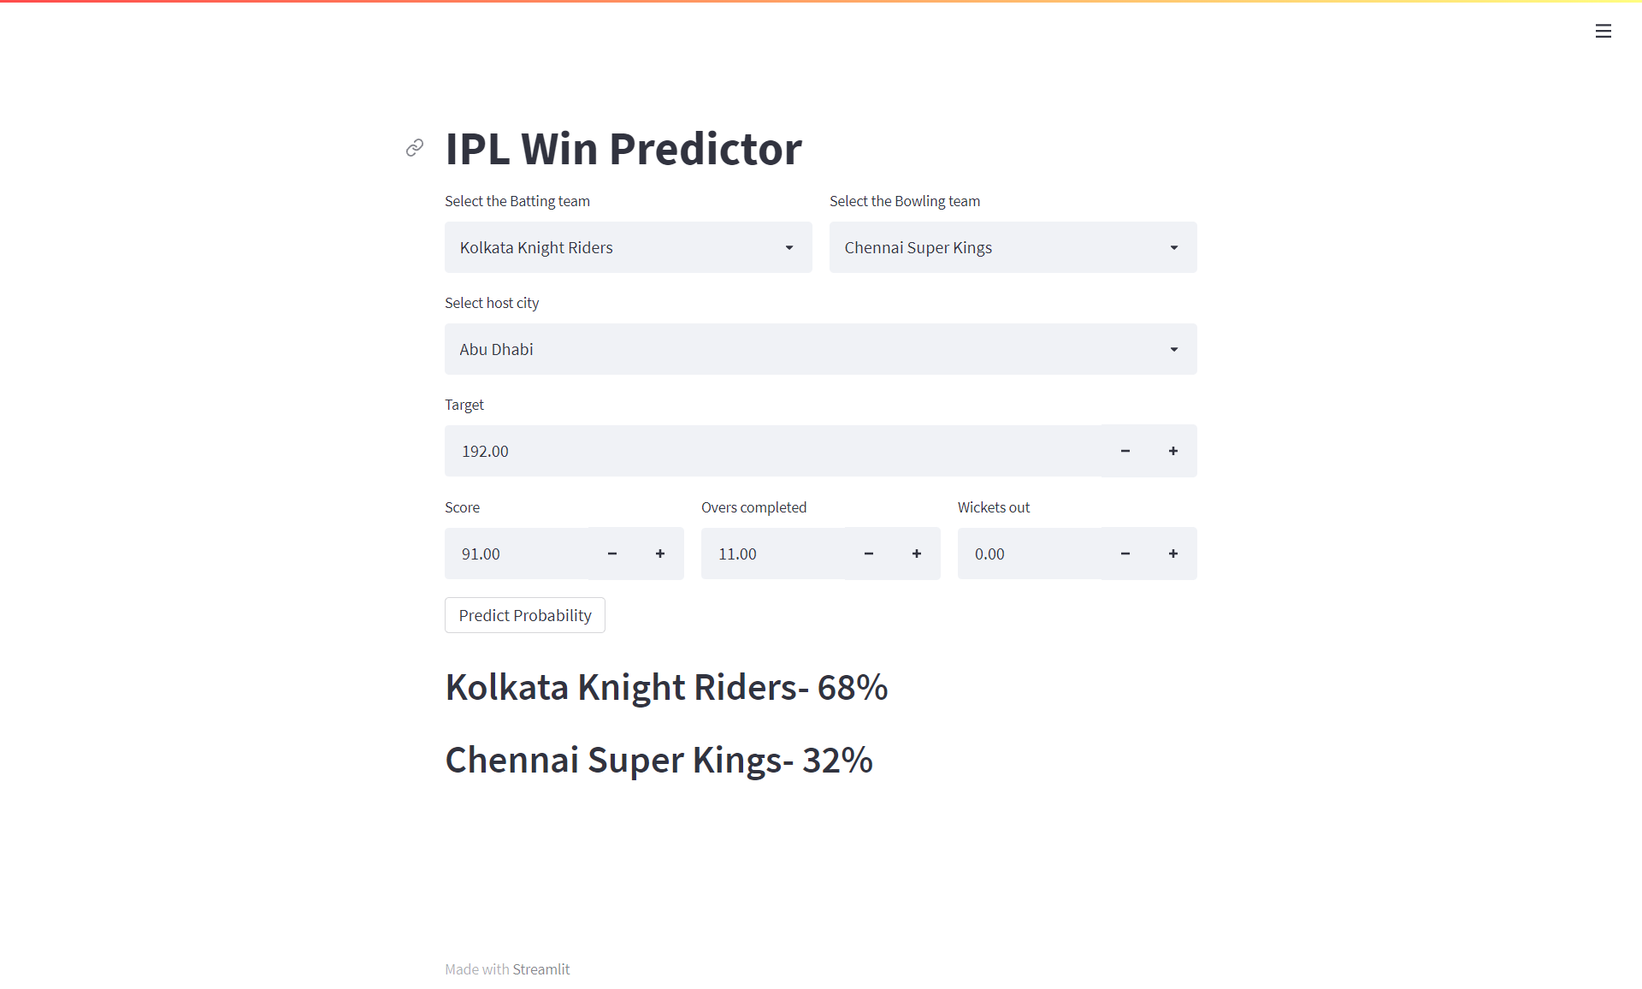Image resolution: width=1642 pixels, height=989 pixels.
Task: Decrease Overs completed using minus stepper
Action: pyautogui.click(x=868, y=554)
